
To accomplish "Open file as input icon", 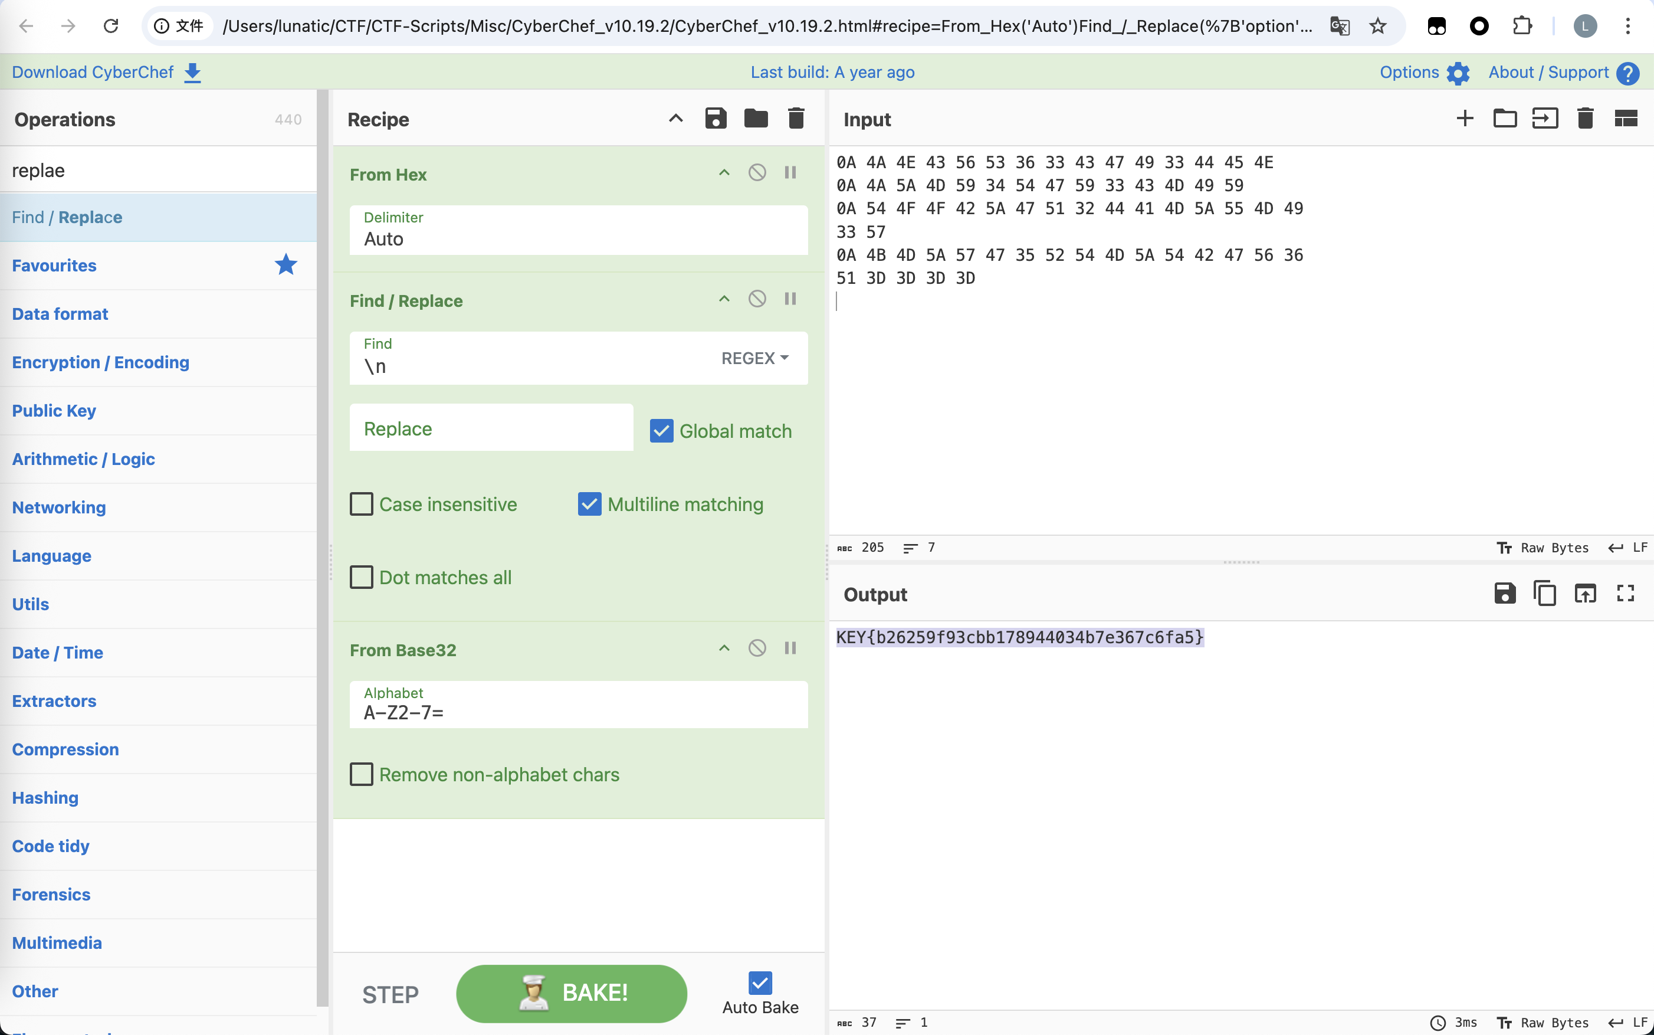I will (x=1545, y=119).
